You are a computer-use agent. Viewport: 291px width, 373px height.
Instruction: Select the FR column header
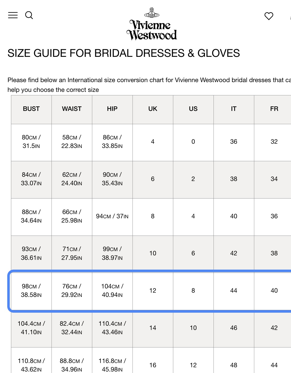[x=274, y=109]
